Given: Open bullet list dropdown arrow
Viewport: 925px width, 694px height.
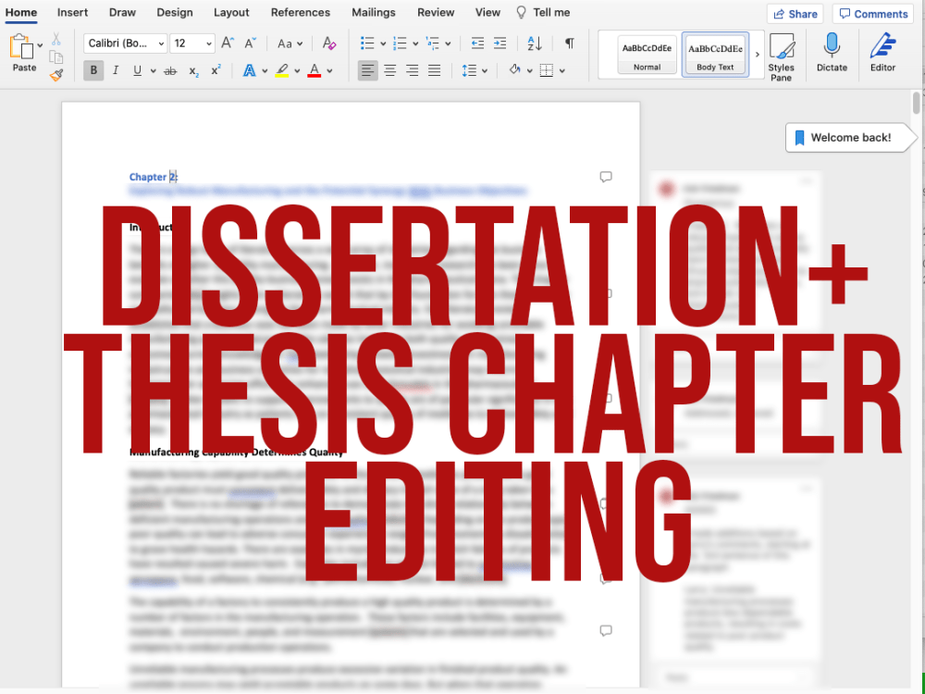Looking at the screenshot, I should (x=383, y=43).
